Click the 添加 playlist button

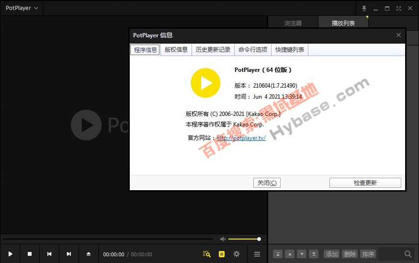tap(332, 254)
